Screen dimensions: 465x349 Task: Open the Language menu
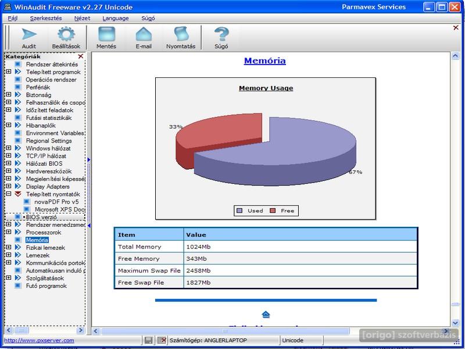pos(116,19)
